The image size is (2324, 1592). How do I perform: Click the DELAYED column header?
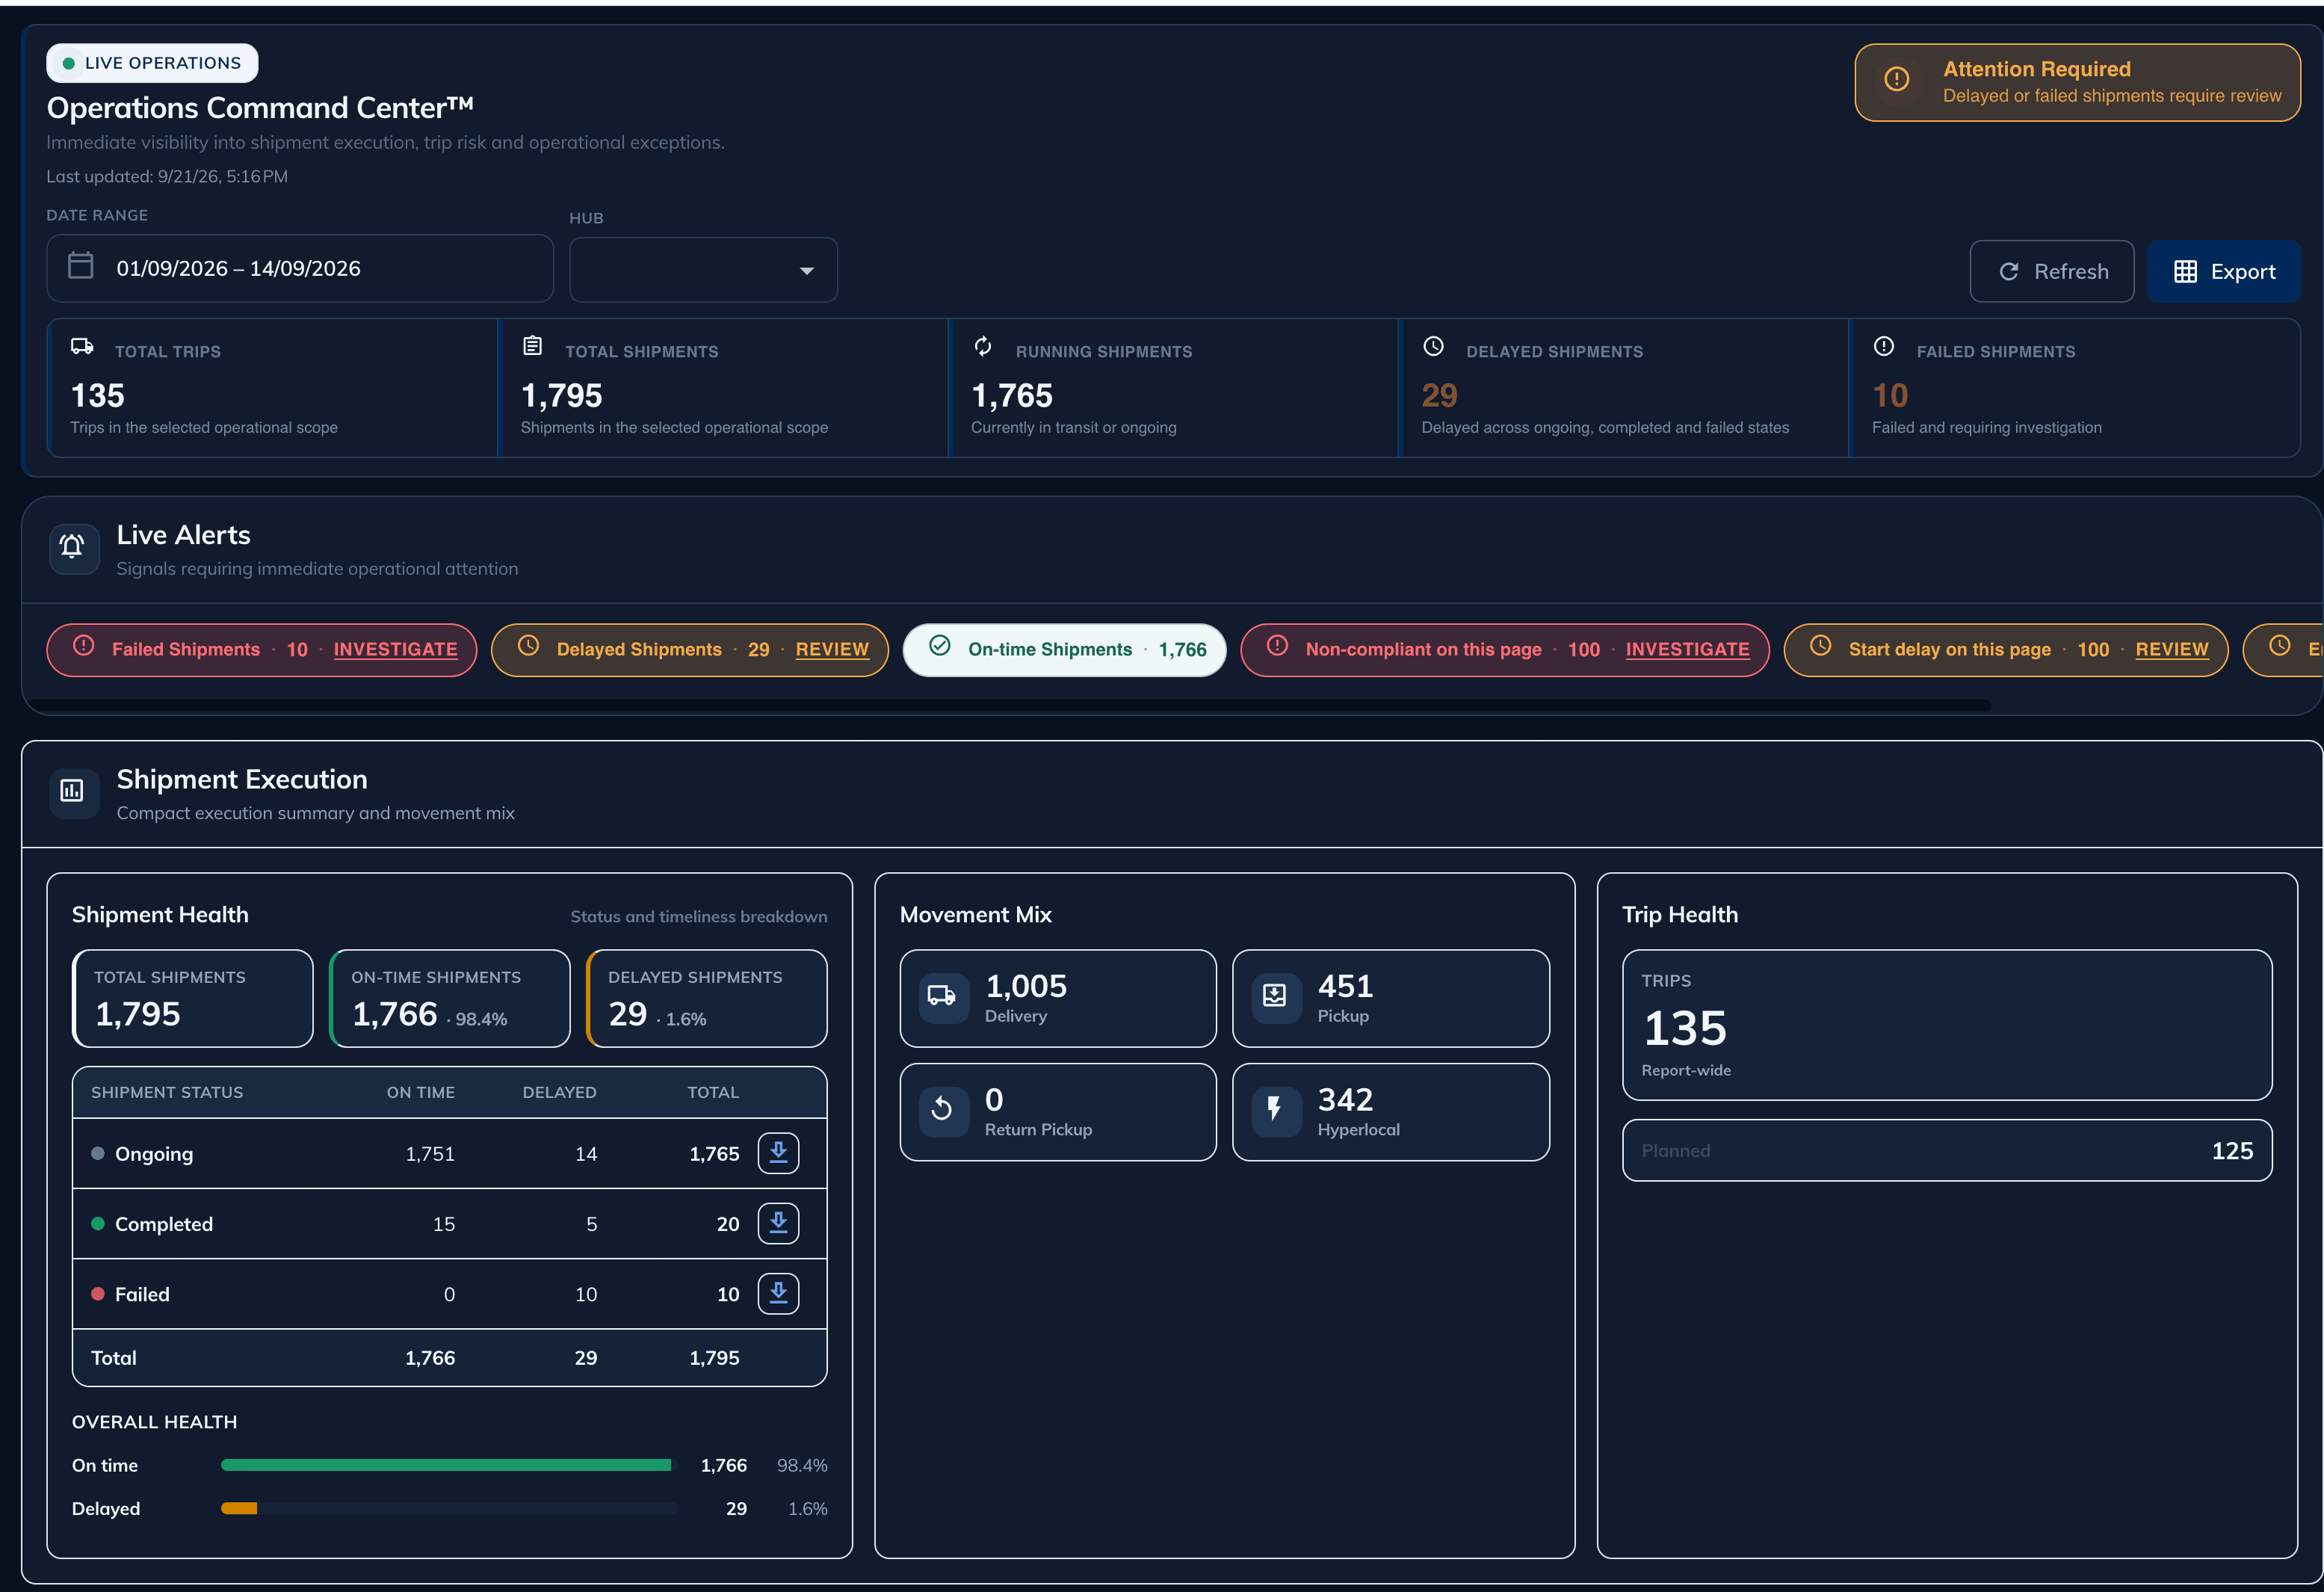pyautogui.click(x=559, y=1092)
